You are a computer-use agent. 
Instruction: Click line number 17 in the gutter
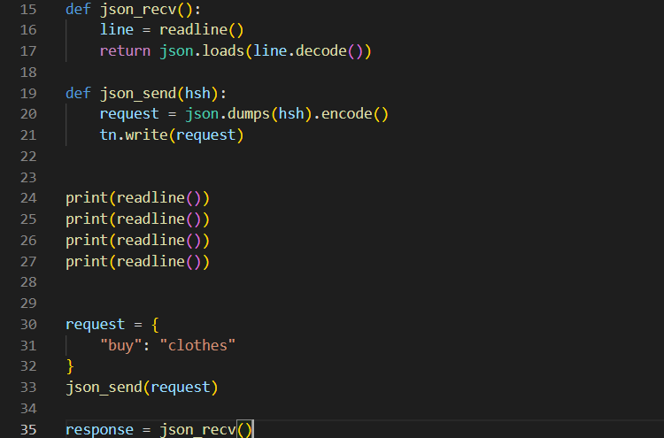click(x=28, y=51)
